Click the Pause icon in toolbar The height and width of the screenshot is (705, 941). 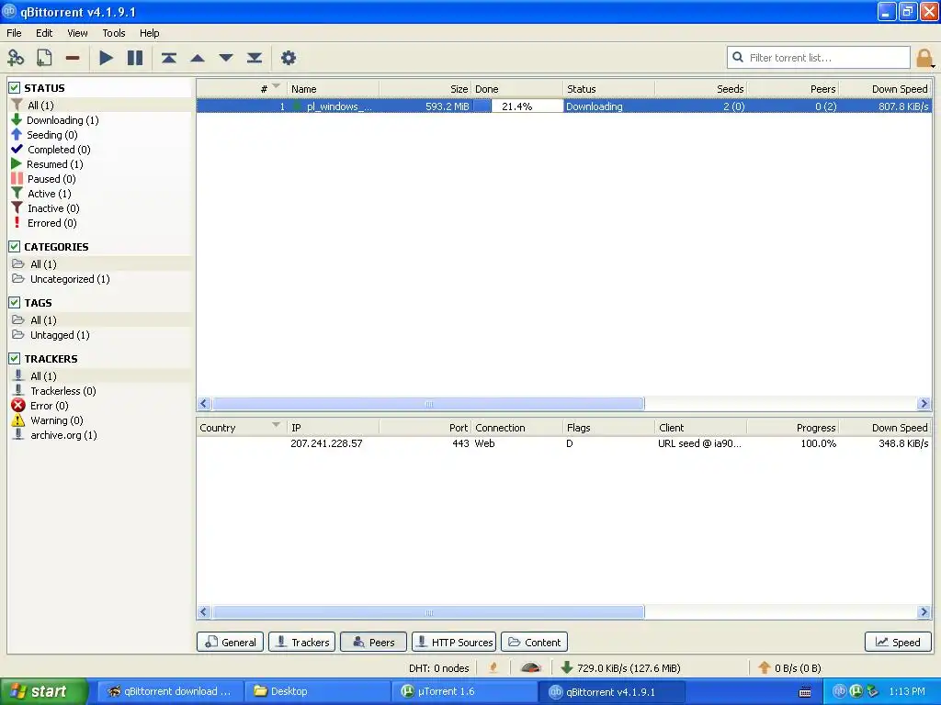(x=135, y=58)
